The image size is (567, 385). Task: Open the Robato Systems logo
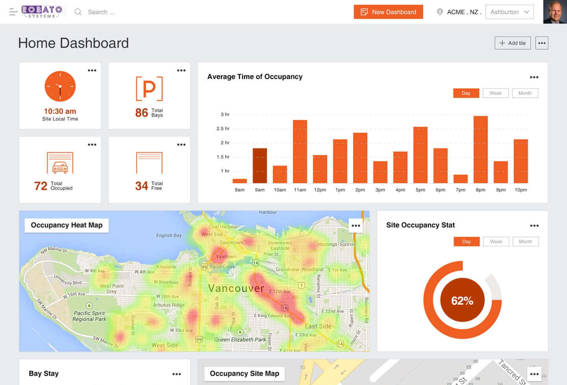[x=41, y=12]
